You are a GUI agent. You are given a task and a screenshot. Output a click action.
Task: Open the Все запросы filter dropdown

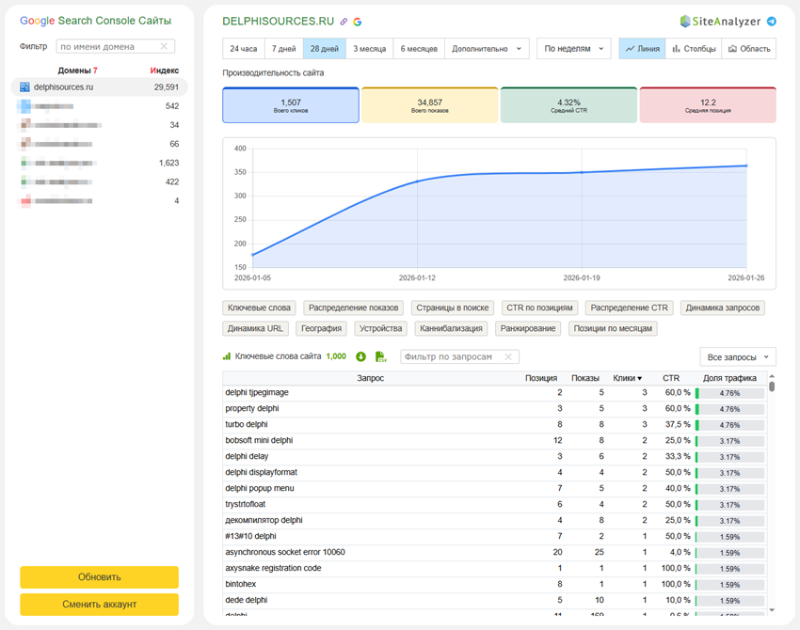pyautogui.click(x=737, y=357)
